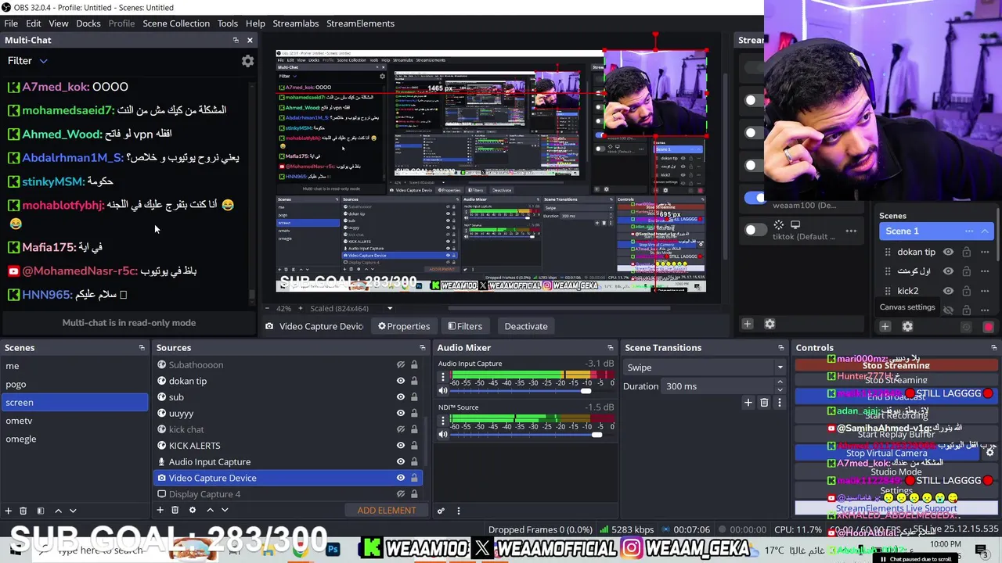Remove selected scene with trash icon
The image size is (1002, 563).
tap(23, 511)
